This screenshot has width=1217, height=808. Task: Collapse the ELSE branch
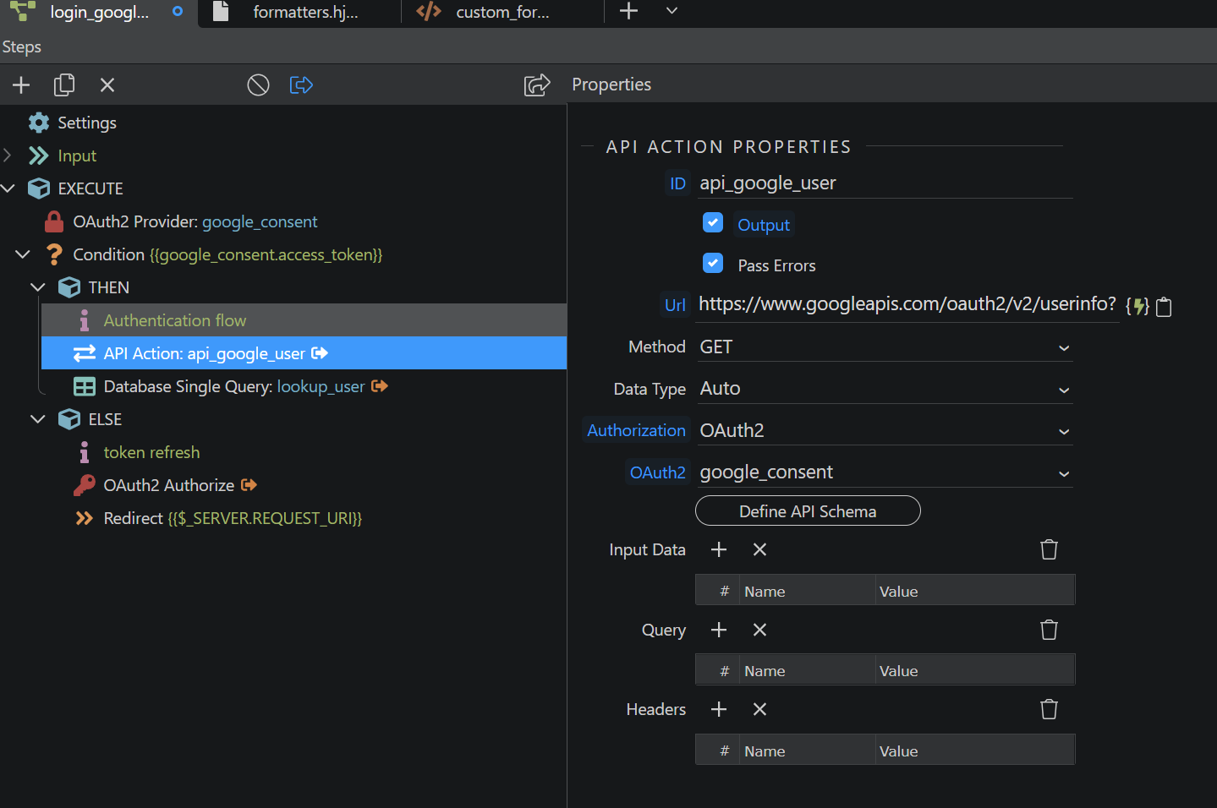(x=38, y=419)
